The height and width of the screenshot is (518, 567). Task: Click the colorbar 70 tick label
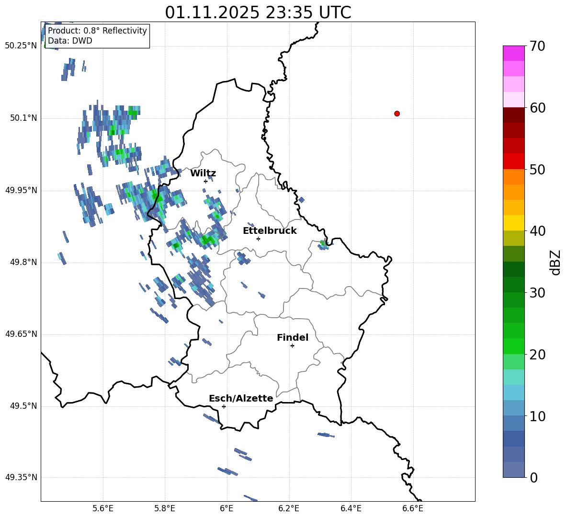point(537,46)
